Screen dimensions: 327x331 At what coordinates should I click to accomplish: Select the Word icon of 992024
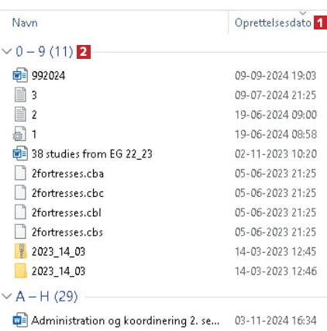click(x=20, y=75)
